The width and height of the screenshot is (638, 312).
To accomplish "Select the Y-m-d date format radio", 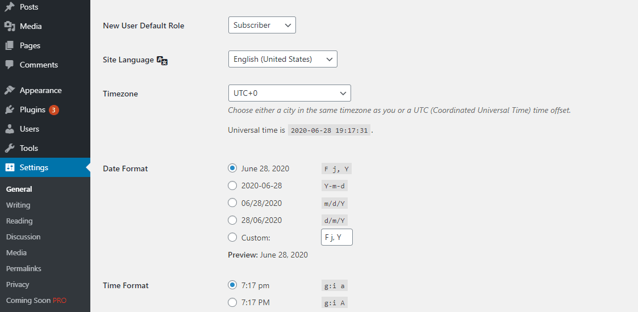I will click(x=232, y=185).
